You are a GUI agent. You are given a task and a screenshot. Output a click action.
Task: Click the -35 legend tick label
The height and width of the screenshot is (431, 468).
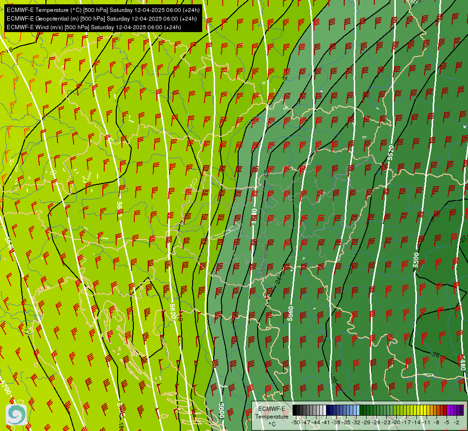coord(347,422)
